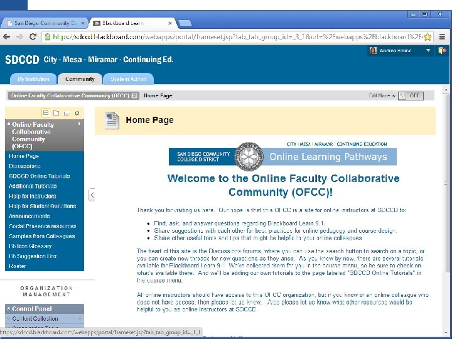Click OFCC breadcrumb title link

coord(70,95)
